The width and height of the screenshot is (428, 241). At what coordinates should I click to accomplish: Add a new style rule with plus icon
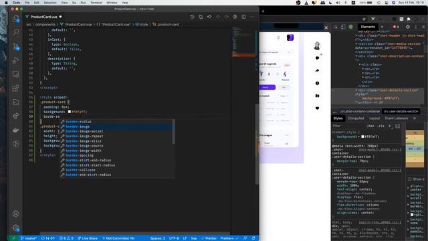tap(390, 126)
